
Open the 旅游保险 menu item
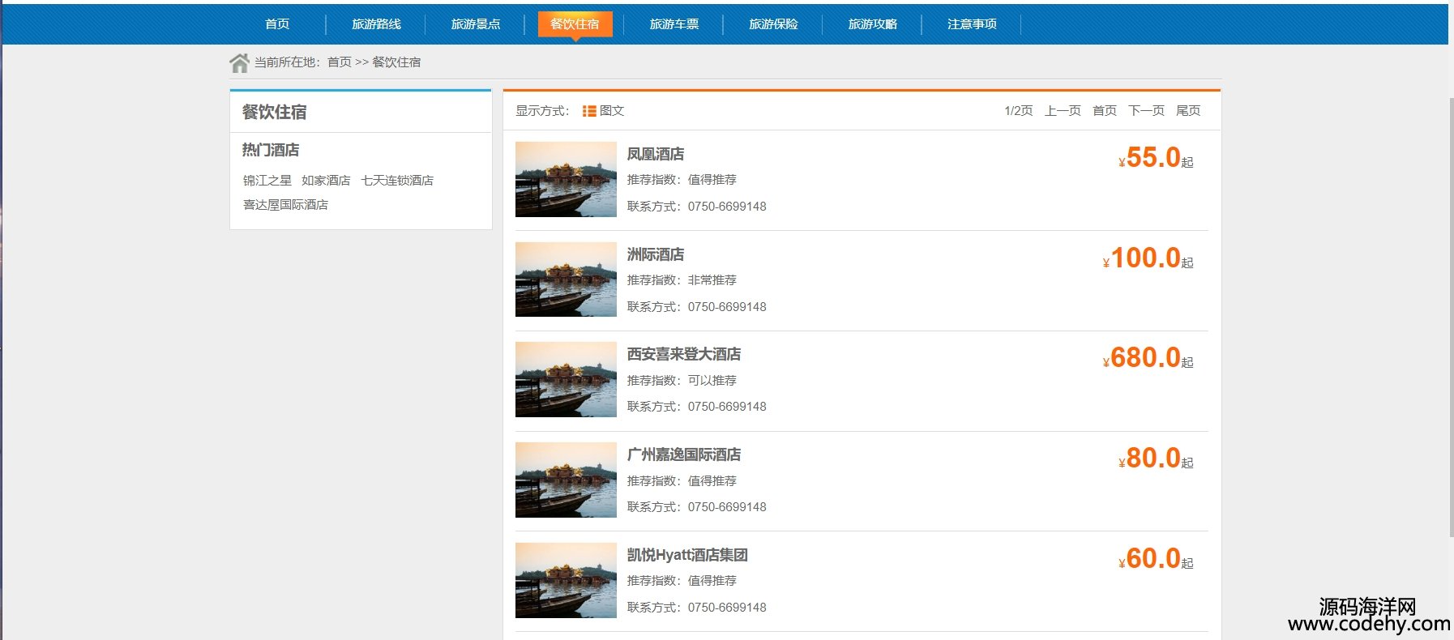click(773, 24)
